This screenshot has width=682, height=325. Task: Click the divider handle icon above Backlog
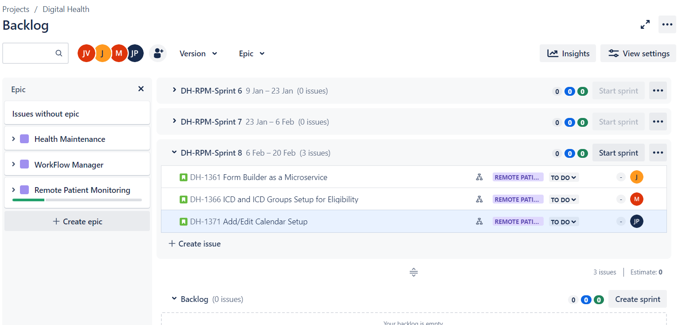(x=414, y=272)
